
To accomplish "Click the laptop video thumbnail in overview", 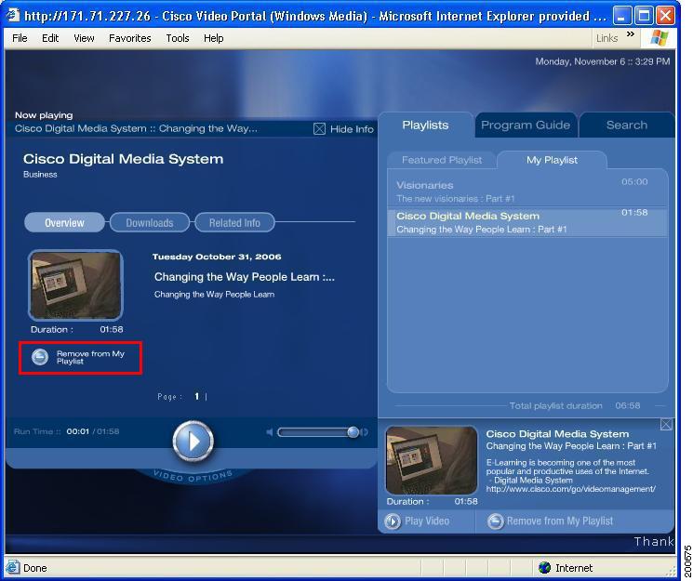I will pos(75,285).
